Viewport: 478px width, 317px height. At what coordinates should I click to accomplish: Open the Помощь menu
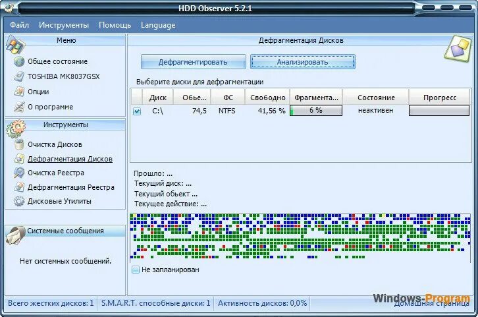click(115, 25)
